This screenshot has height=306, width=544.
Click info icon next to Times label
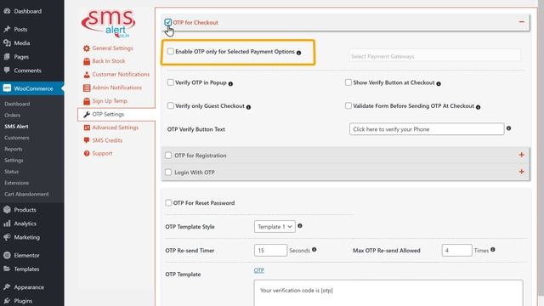[x=493, y=249]
